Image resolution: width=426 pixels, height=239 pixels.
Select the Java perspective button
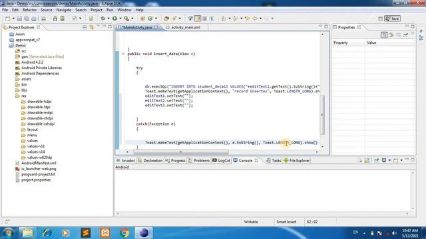393,19
